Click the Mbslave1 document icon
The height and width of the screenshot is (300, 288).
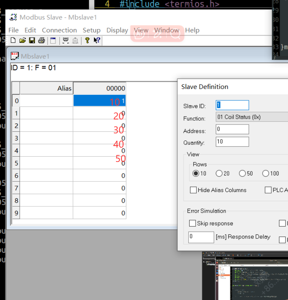[15, 56]
